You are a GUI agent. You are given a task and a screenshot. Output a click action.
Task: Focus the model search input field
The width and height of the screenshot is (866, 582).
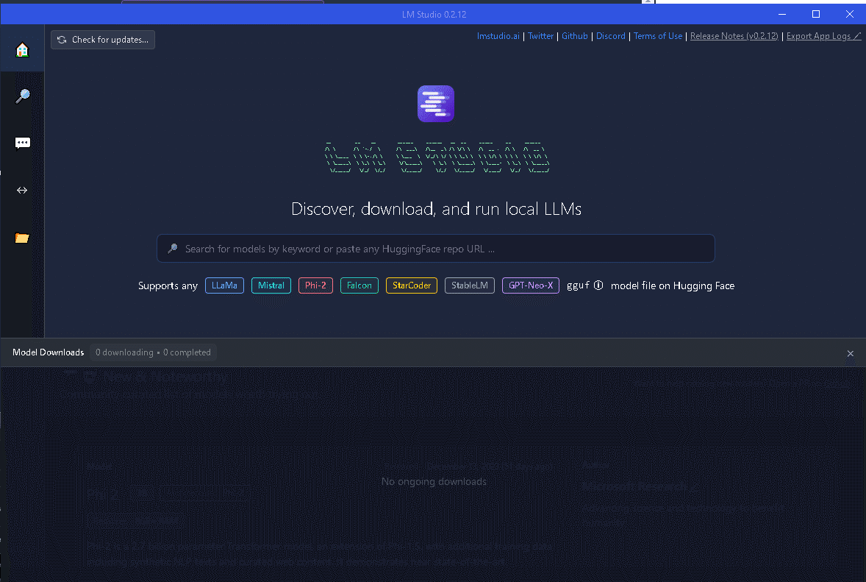pyautogui.click(x=436, y=249)
